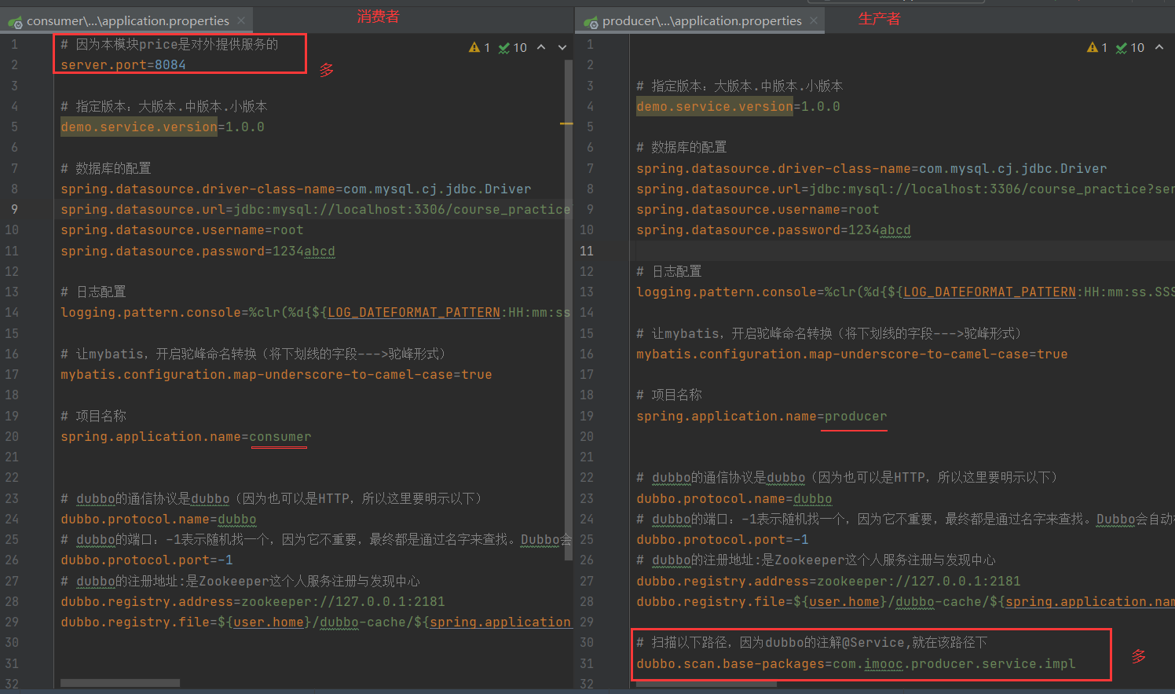Image resolution: width=1175 pixels, height=694 pixels.
Task: Click datasource.username=root in producer editor
Action: (x=758, y=210)
